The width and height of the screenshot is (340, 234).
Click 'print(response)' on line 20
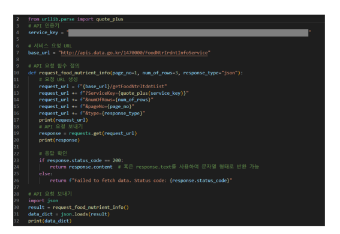point(59,140)
